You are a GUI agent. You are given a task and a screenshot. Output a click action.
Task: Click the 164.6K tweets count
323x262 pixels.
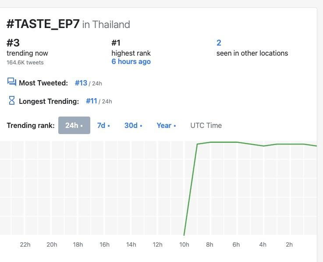(x=25, y=62)
